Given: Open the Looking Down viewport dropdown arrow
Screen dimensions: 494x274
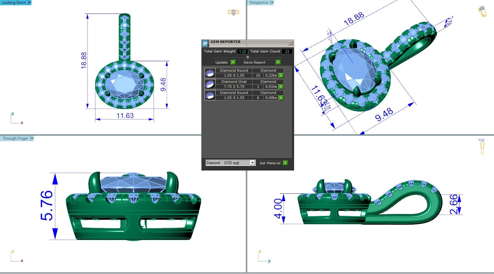Looking at the screenshot, I should click(30, 2).
